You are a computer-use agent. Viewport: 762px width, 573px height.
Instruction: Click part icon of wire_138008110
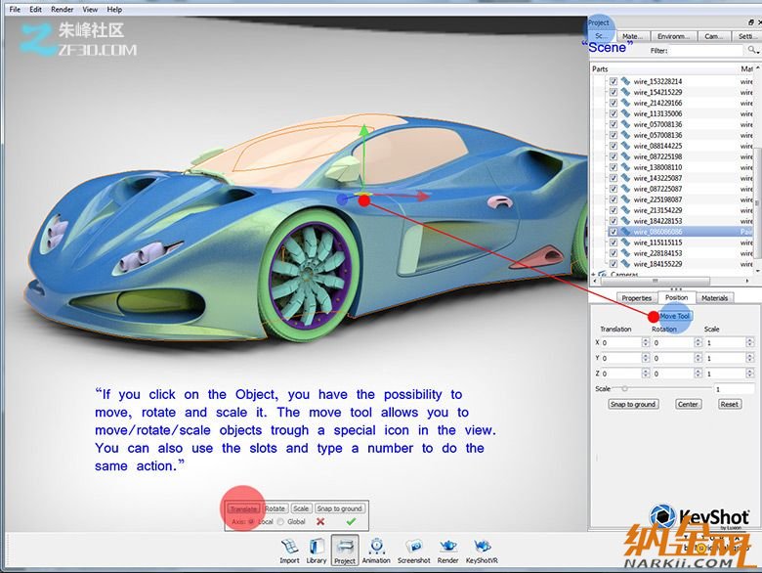coord(625,167)
